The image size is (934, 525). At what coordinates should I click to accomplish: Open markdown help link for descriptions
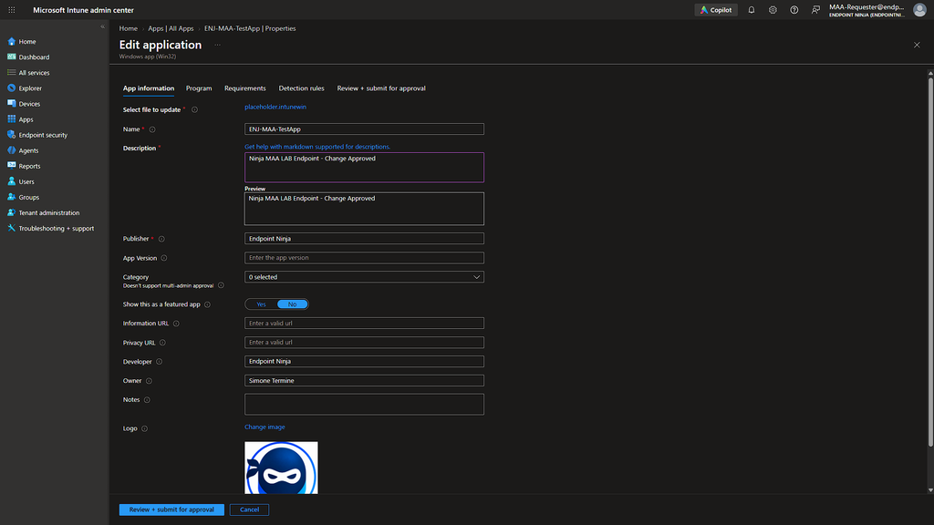pyautogui.click(x=317, y=147)
